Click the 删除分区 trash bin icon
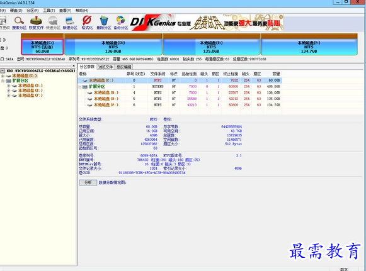 [x=104, y=21]
